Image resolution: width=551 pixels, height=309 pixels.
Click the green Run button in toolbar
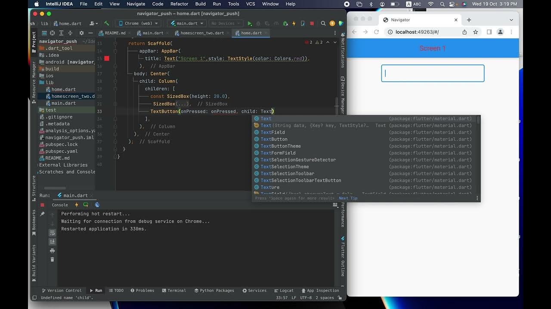tap(250, 24)
